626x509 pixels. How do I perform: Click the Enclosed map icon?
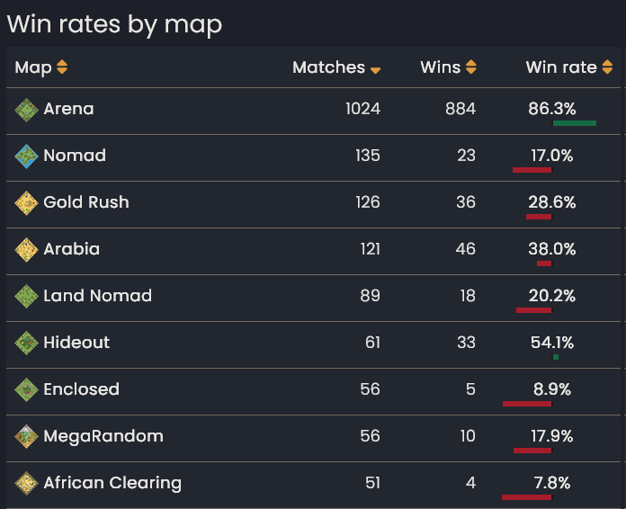tap(26, 390)
